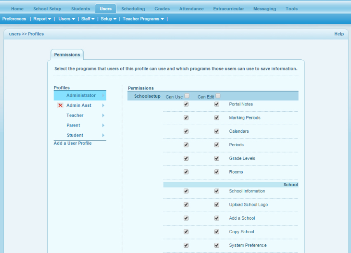Toggle the Can Use select-all checkbox
The height and width of the screenshot is (253, 351).
[x=187, y=96]
